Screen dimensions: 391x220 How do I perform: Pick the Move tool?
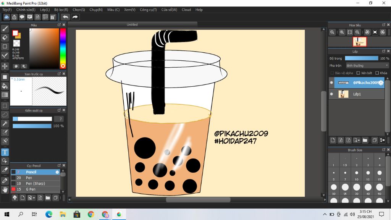[5, 66]
